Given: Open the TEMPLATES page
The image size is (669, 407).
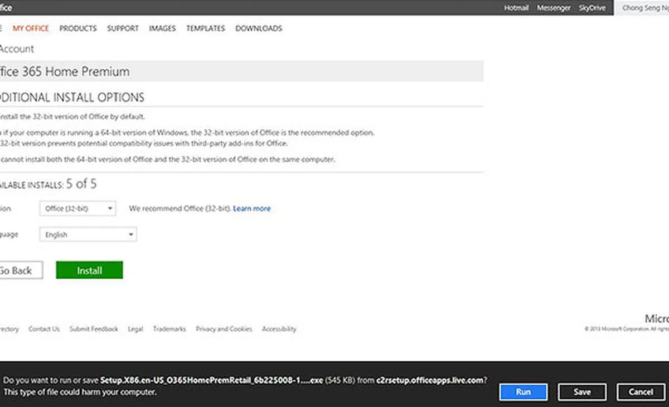Looking at the screenshot, I should (206, 28).
